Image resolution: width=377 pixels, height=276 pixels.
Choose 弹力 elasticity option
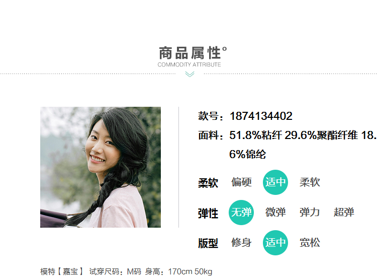[310, 213]
